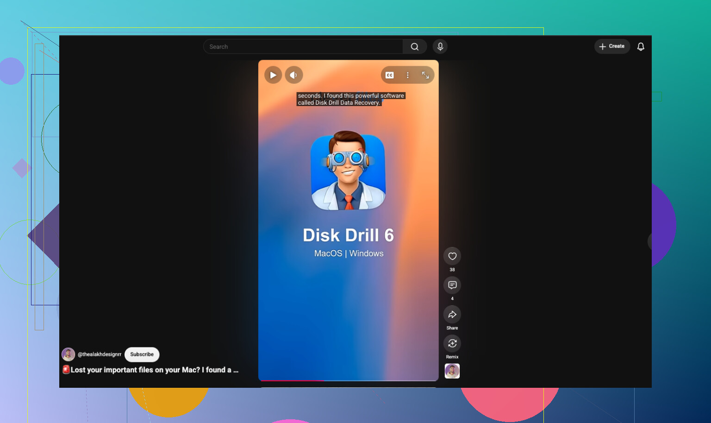Viewport: 711px width, 423px height.
Task: Open the Create menu
Action: (612, 46)
